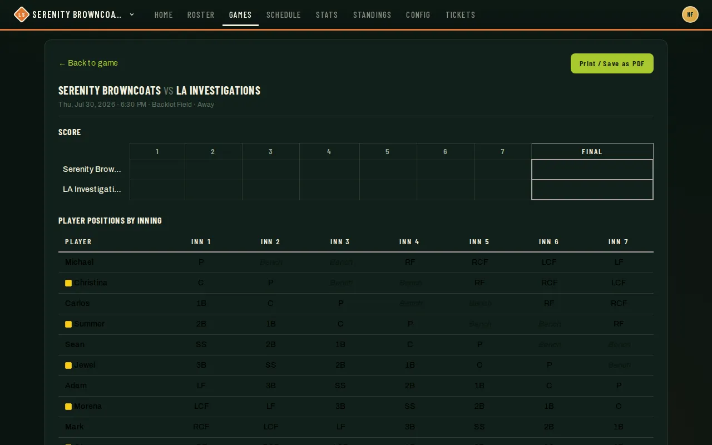Click the yellow marker beside Morena
Image resolution: width=712 pixels, height=445 pixels.
68,407
